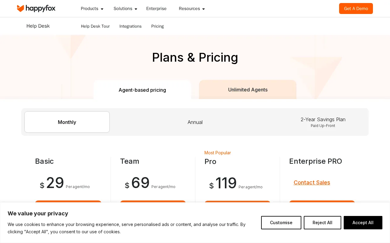The width and height of the screenshot is (390, 243).
Task: Accept all cookies
Action: pos(363,223)
